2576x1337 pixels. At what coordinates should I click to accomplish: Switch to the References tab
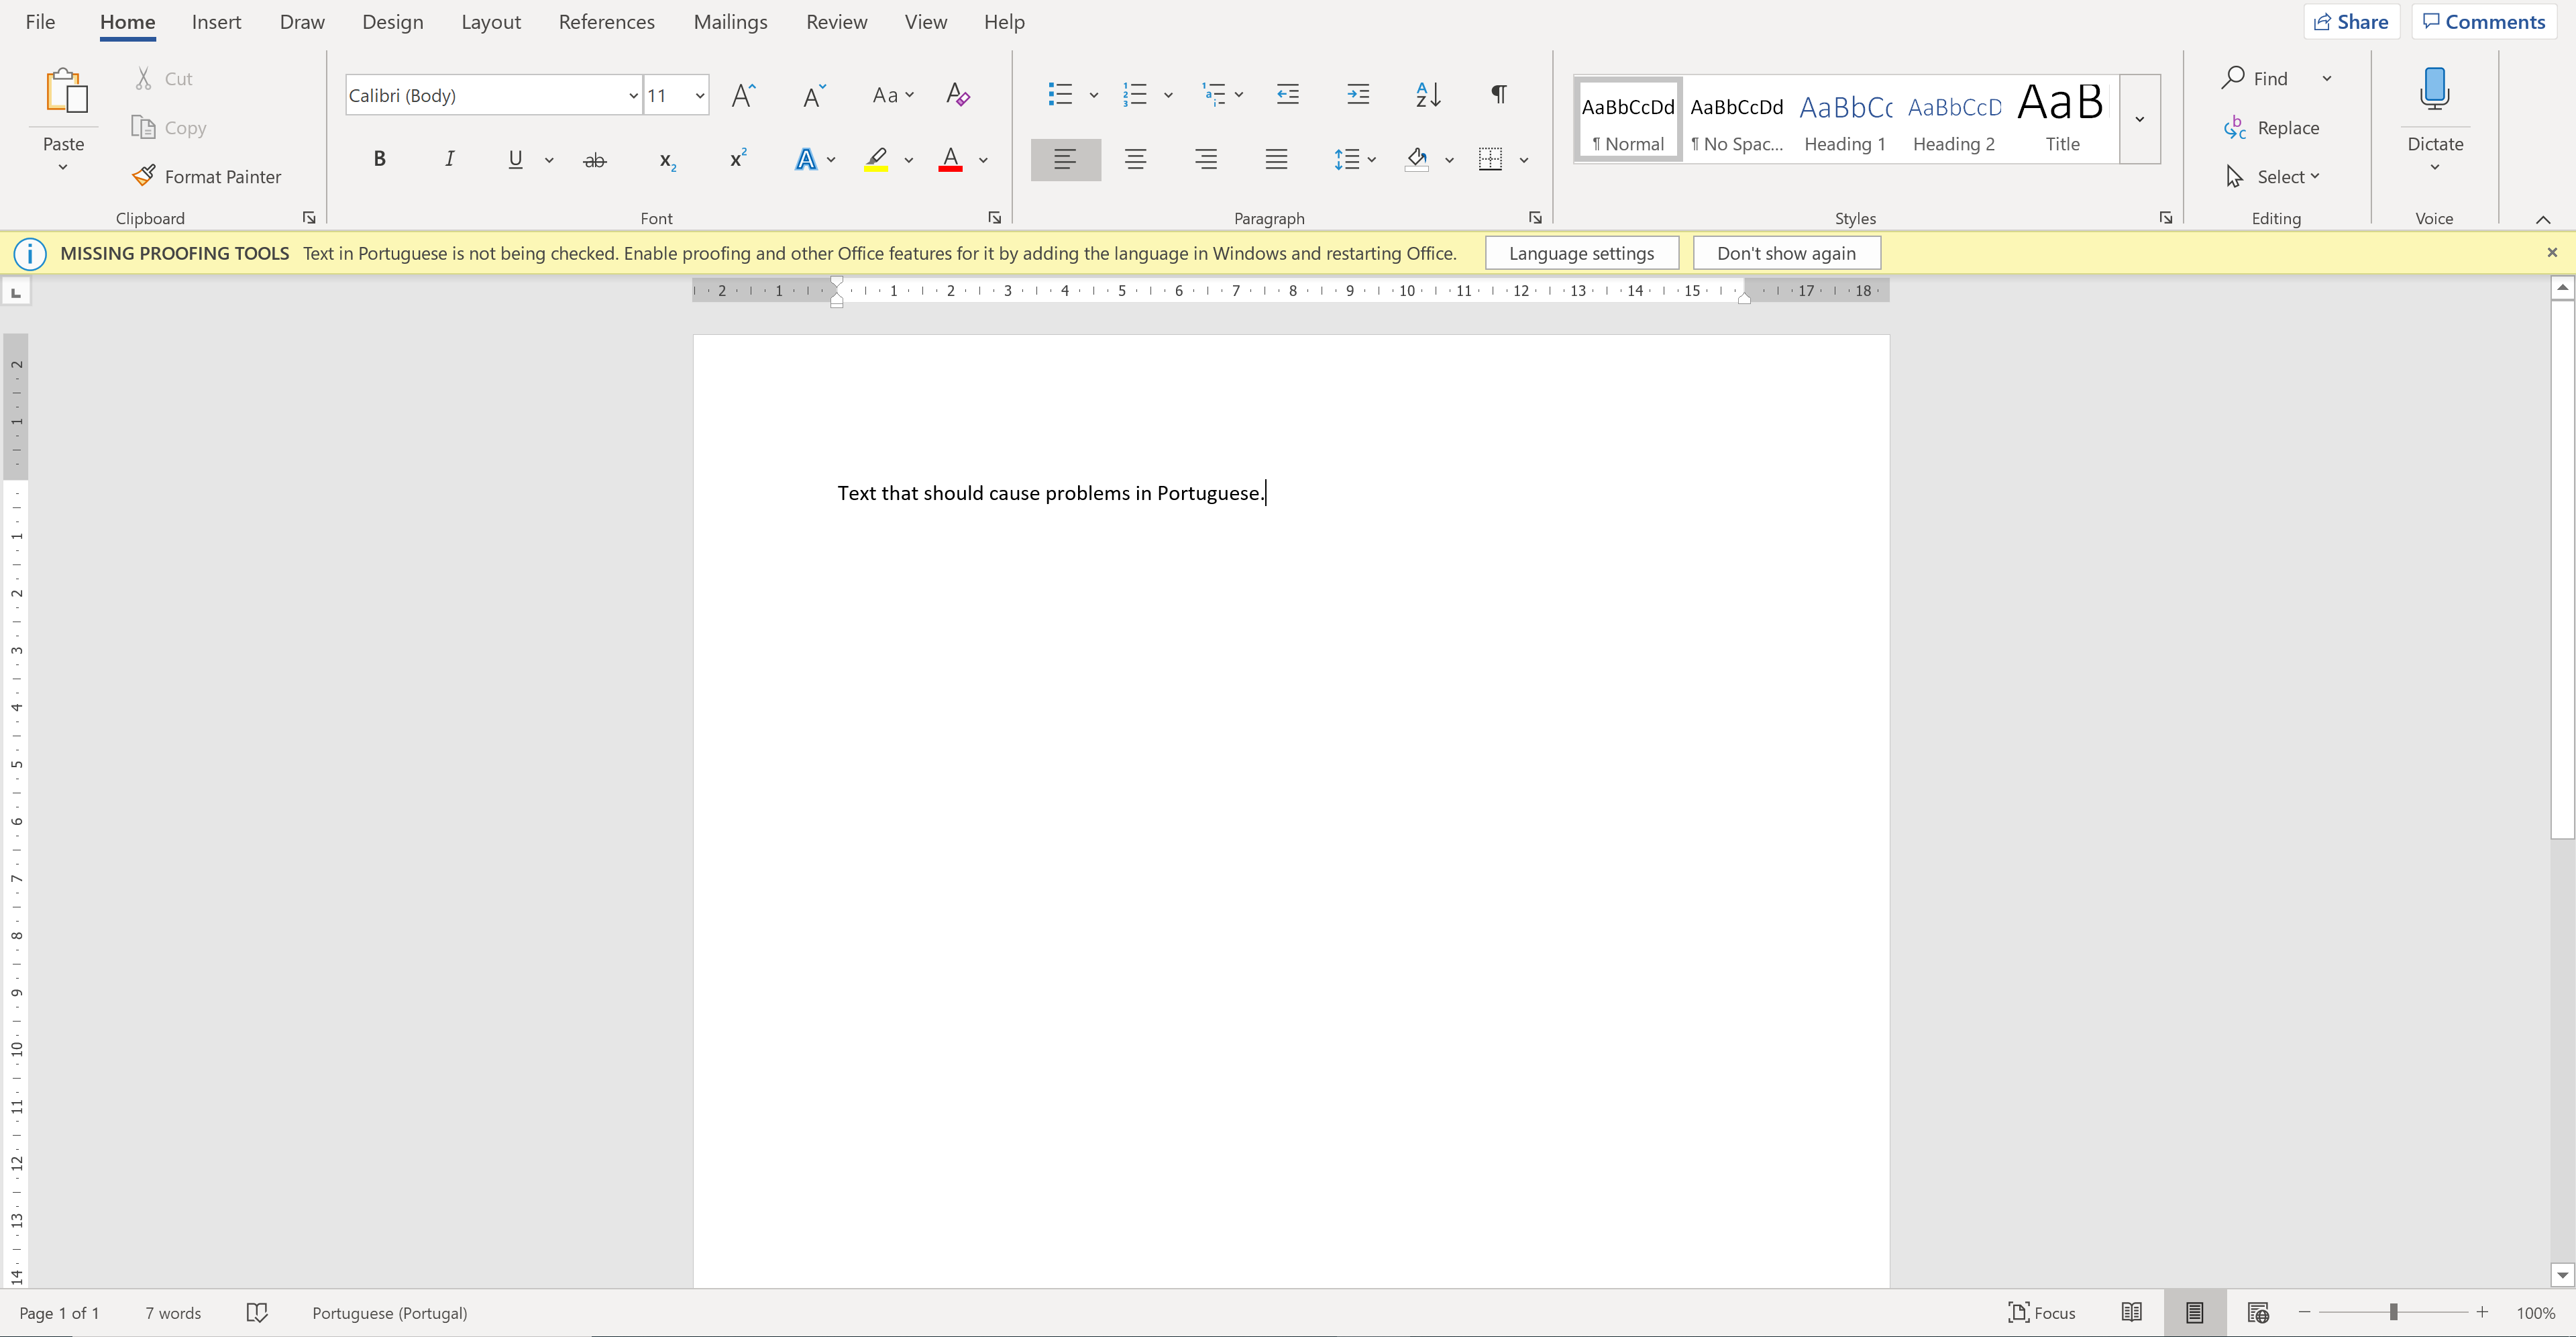click(606, 22)
